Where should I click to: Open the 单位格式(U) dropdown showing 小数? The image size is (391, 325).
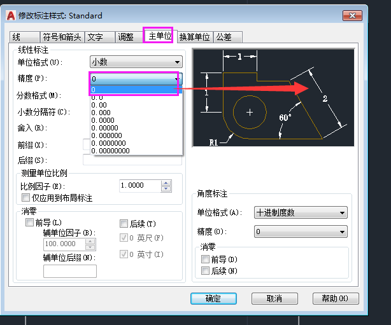pos(136,62)
